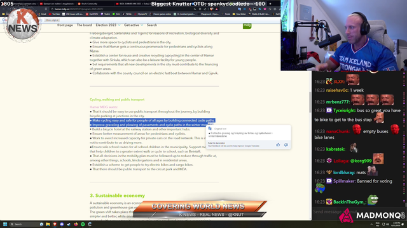
Task: Open The board menu item
Action: (84, 25)
